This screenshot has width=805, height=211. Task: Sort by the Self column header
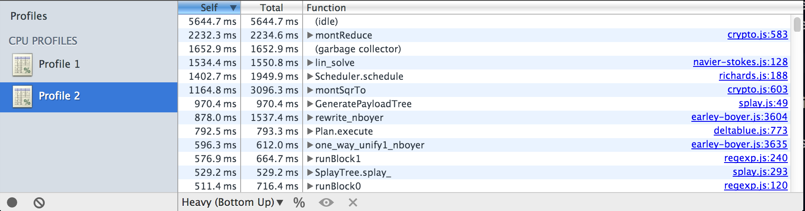tap(209, 8)
